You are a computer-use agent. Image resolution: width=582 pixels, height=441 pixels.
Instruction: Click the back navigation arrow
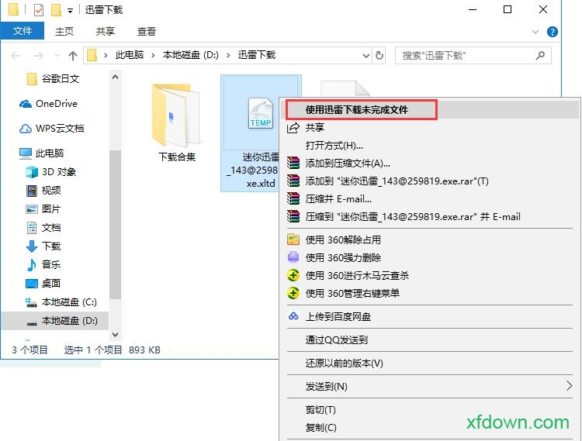click(16, 56)
